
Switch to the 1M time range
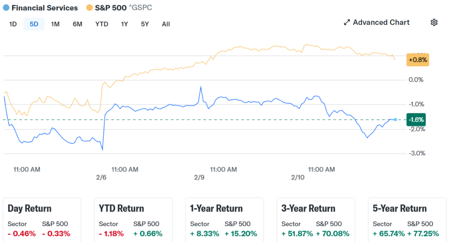tap(55, 24)
